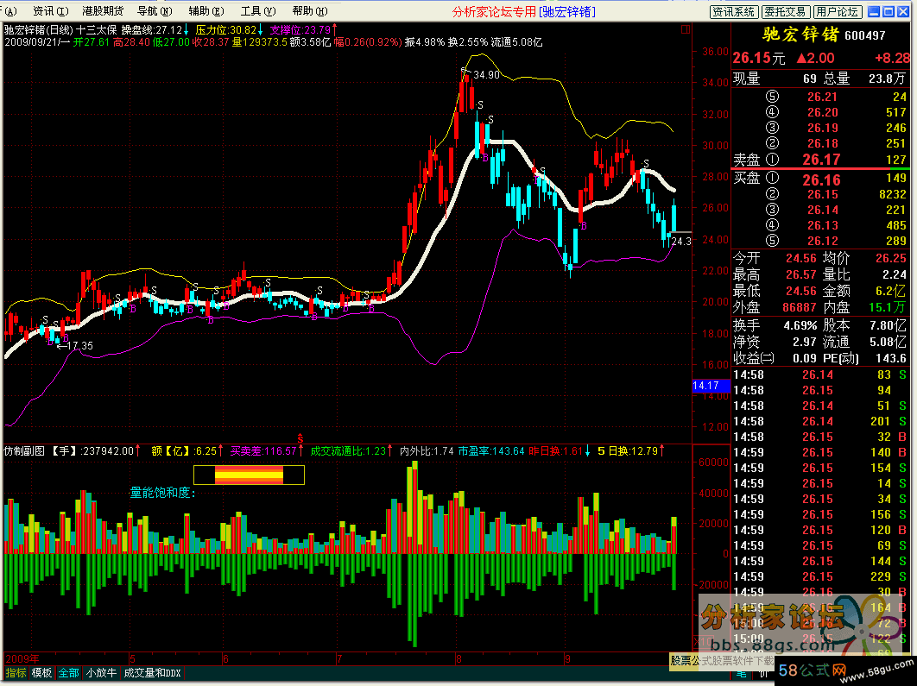Open the 导航(N) menu
This screenshot has height=686, width=917.
[155, 11]
